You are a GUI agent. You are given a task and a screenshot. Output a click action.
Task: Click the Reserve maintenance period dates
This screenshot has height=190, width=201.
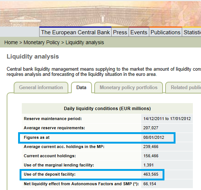167,119
